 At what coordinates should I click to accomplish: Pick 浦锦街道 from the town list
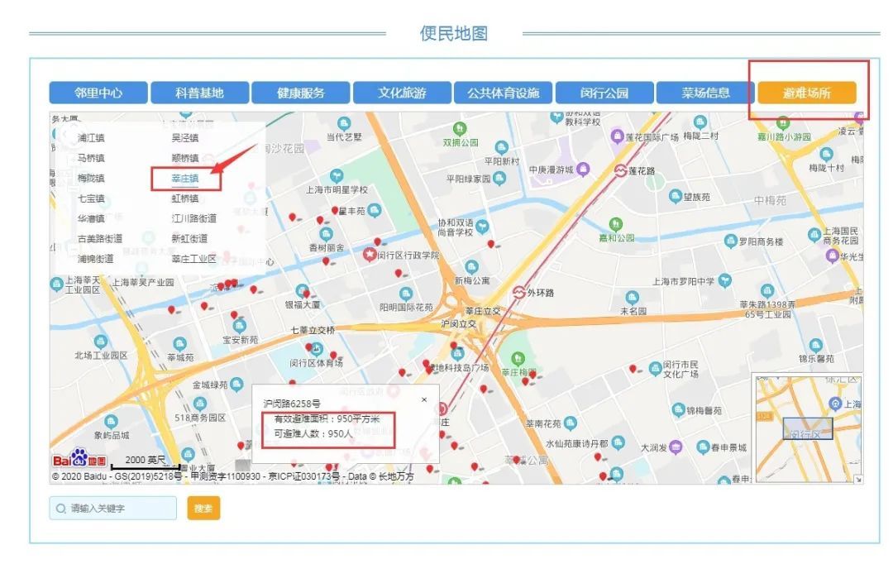(x=96, y=259)
